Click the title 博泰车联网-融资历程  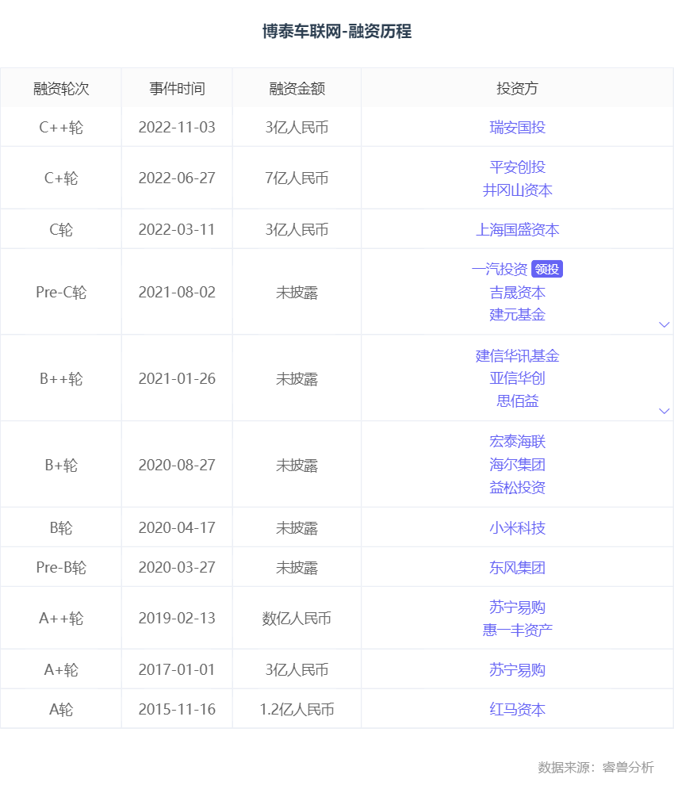[x=337, y=32]
